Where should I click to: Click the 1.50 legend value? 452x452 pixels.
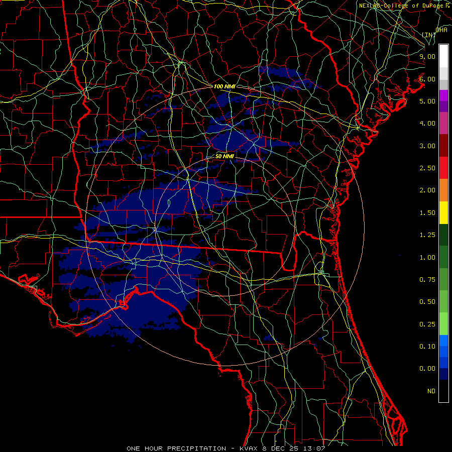tap(427, 213)
